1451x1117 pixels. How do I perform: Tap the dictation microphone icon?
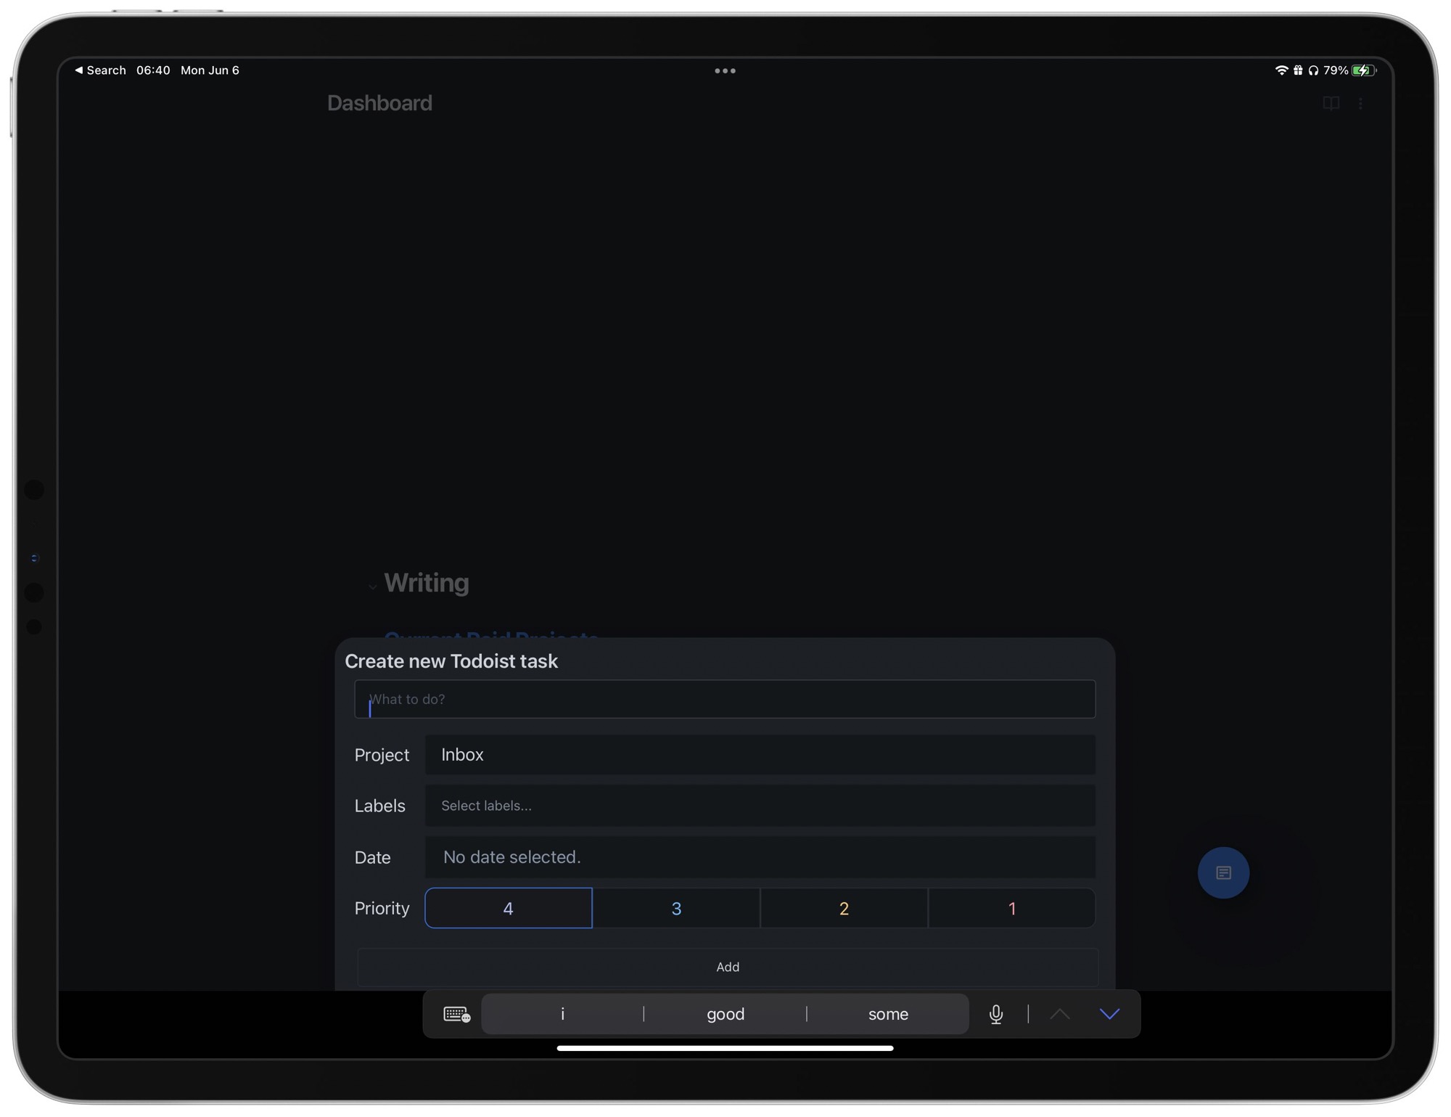tap(996, 1014)
